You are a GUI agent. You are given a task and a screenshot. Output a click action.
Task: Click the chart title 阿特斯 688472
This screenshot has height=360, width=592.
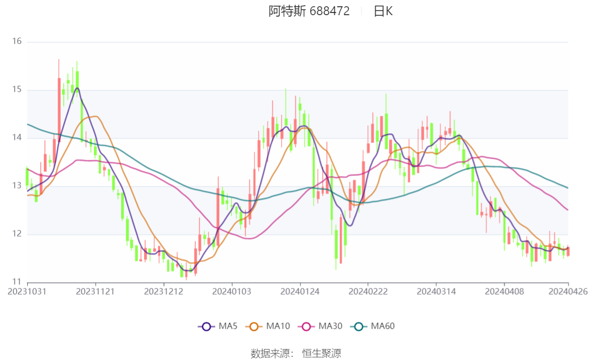tap(309, 11)
